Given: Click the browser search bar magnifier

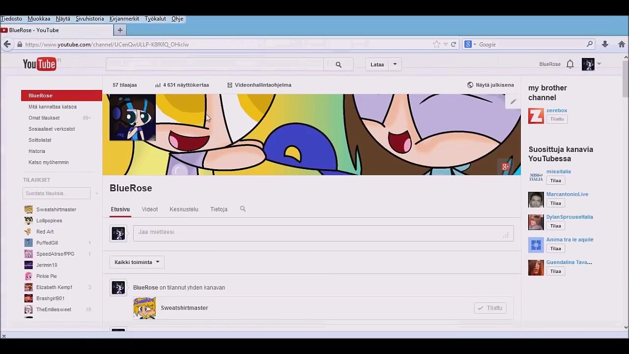Looking at the screenshot, I should 590,44.
